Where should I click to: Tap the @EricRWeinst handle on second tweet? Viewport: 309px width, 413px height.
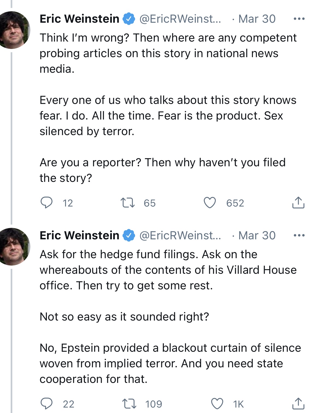pos(180,235)
